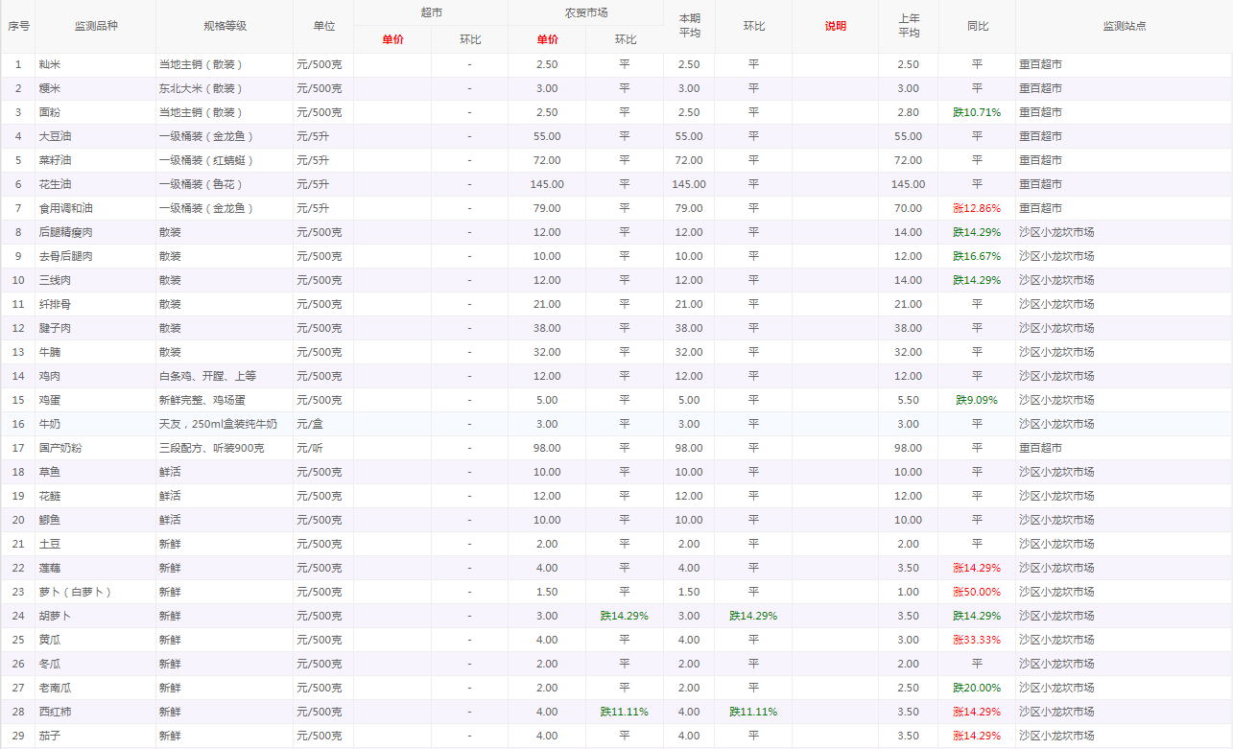Click the 同比 column header
The height and width of the screenshot is (749, 1233).
tap(977, 26)
